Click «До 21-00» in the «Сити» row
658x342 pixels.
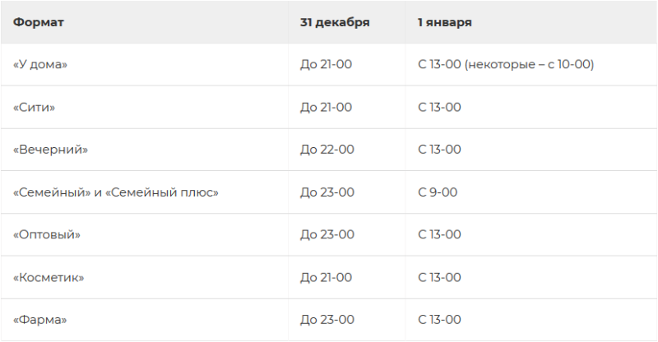tap(326, 108)
